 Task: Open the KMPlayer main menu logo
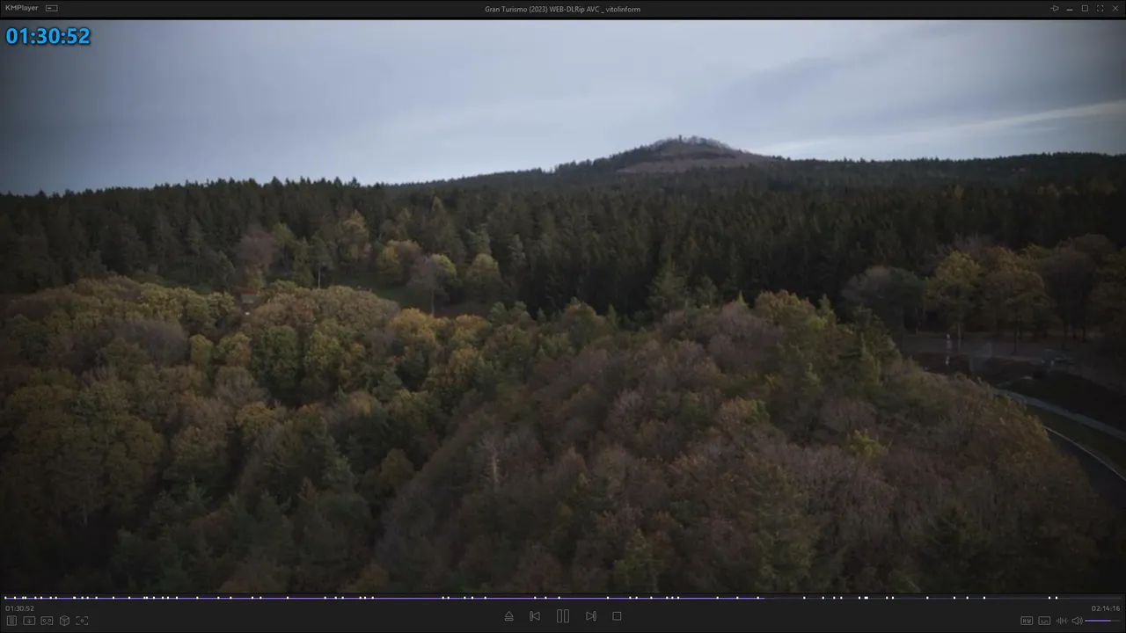click(22, 8)
